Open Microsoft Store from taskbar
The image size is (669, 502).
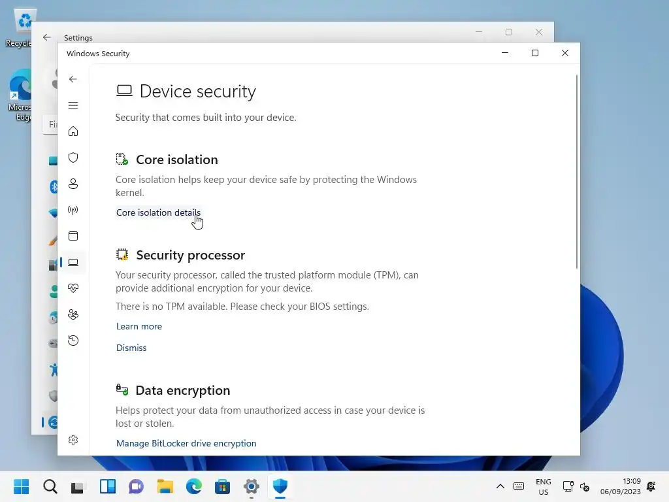222,486
